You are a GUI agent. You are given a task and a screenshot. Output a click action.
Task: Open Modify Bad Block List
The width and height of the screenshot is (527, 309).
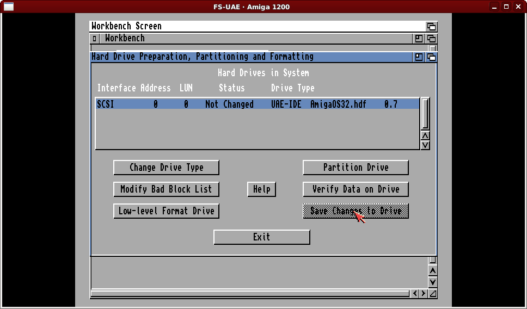click(166, 189)
